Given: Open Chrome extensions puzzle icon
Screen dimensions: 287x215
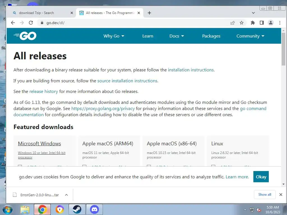Looking at the screenshot, I should [253, 23].
